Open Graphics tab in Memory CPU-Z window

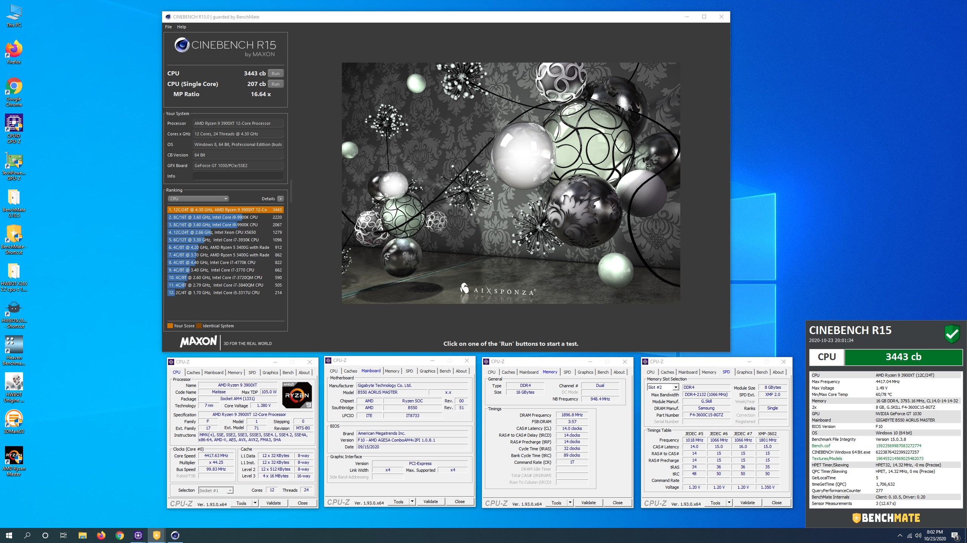(585, 372)
